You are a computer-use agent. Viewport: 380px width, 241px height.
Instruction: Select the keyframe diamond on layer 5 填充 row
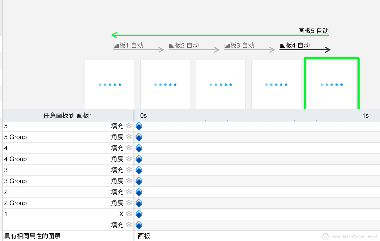pos(139,127)
